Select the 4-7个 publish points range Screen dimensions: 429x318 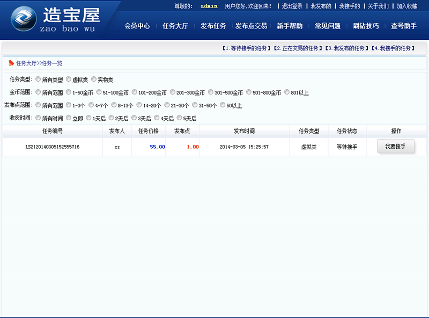tap(91, 105)
